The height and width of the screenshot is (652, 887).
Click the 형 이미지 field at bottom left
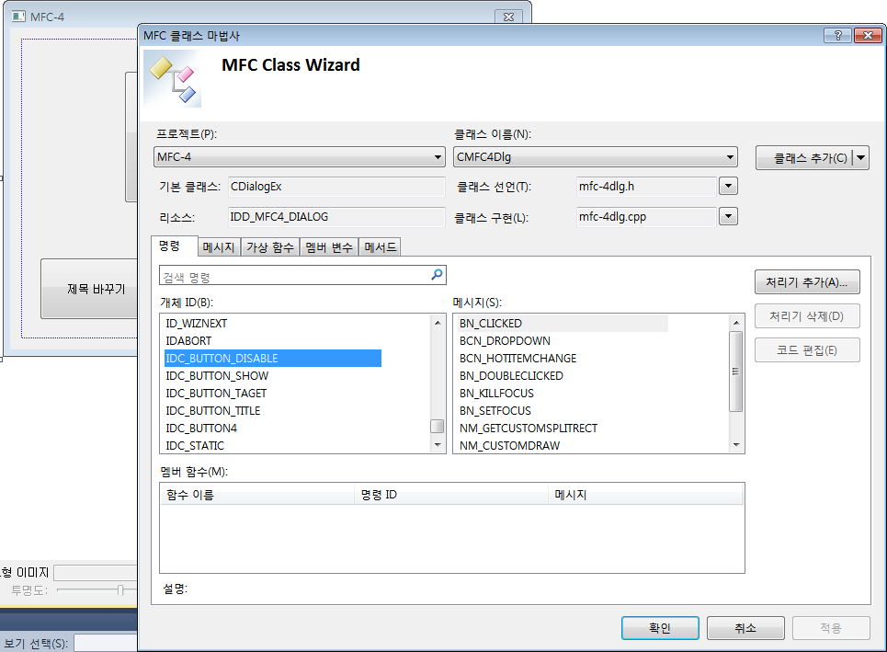[96, 573]
